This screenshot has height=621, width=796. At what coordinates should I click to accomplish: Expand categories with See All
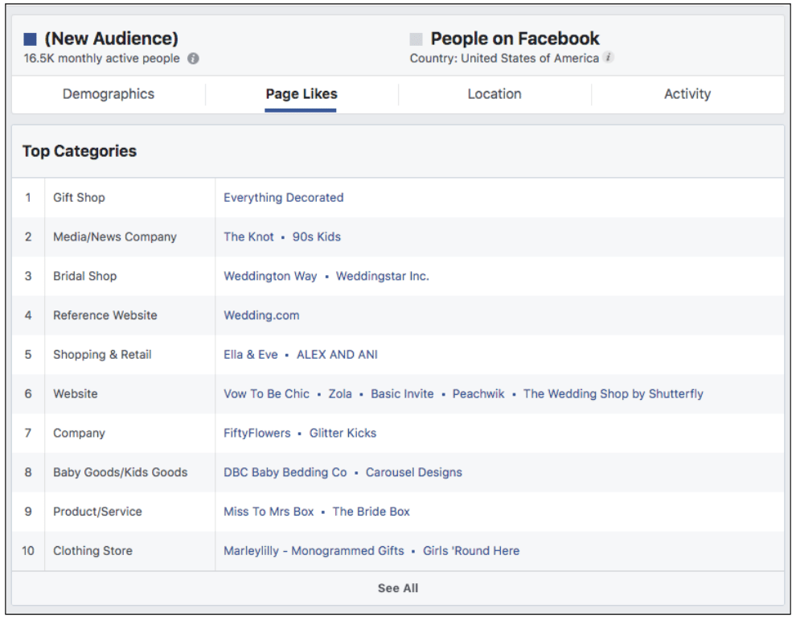(398, 588)
